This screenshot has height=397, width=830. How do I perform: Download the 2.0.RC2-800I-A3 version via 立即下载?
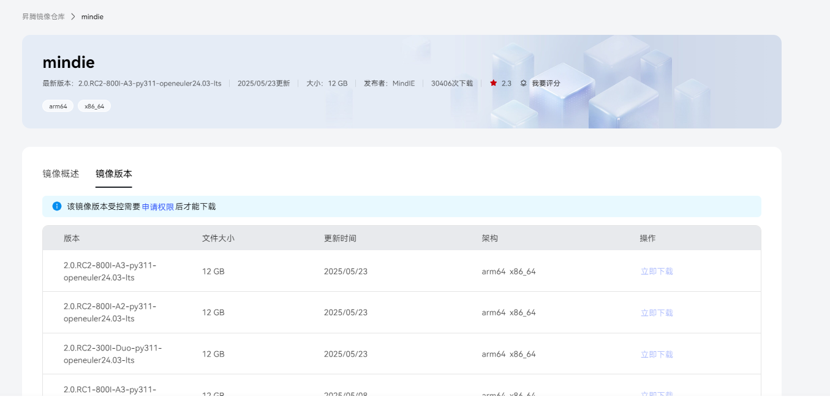click(657, 271)
